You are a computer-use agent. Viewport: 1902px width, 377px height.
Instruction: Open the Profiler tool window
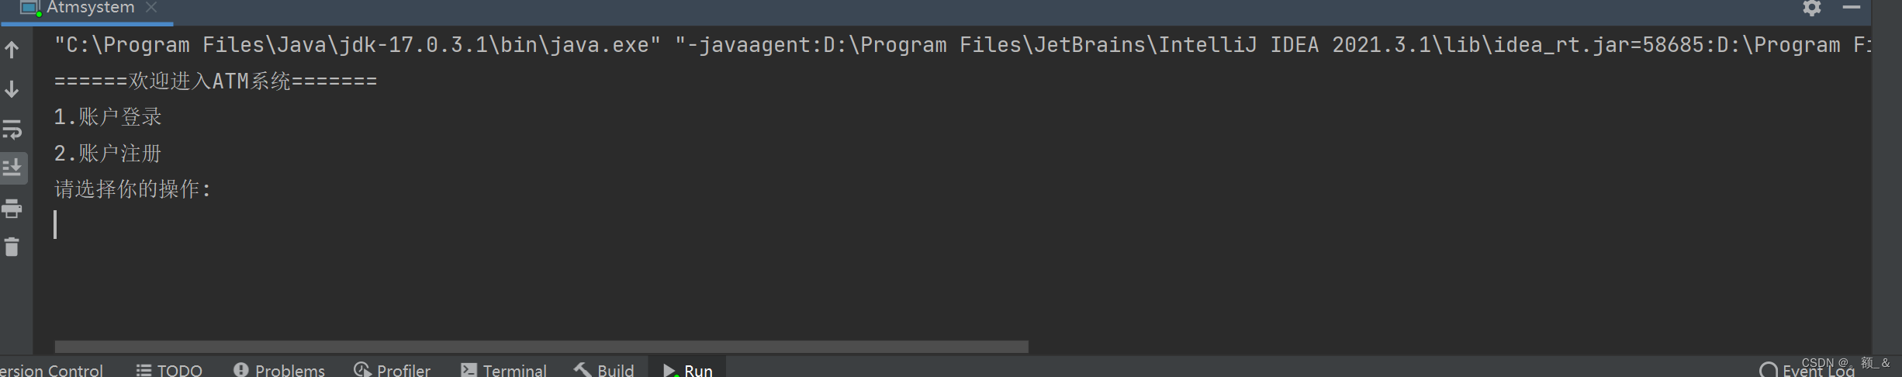[x=392, y=370]
